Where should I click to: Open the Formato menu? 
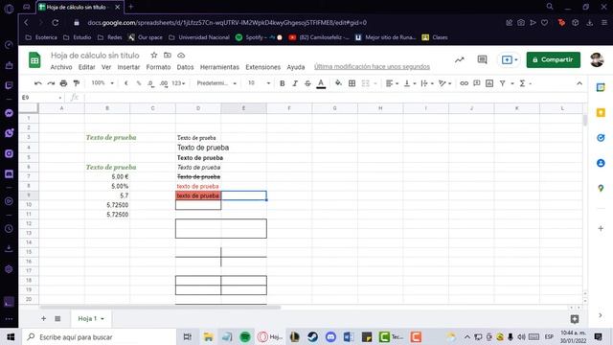point(158,67)
